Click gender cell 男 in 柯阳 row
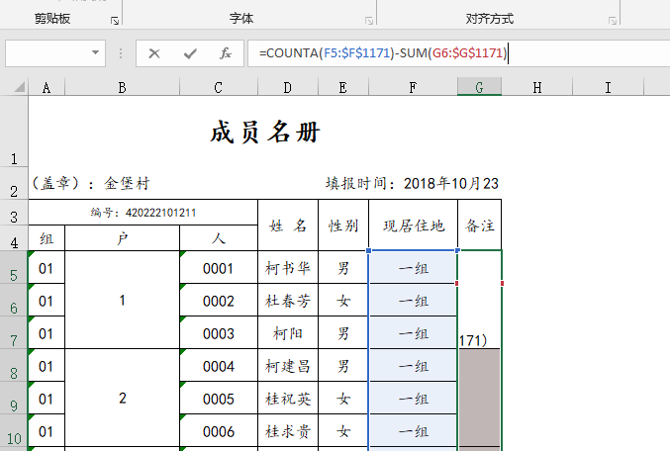The width and height of the screenshot is (670, 451). tap(343, 332)
